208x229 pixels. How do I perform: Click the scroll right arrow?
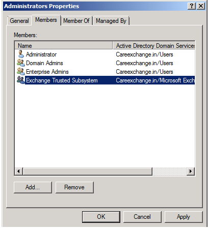click(x=191, y=171)
